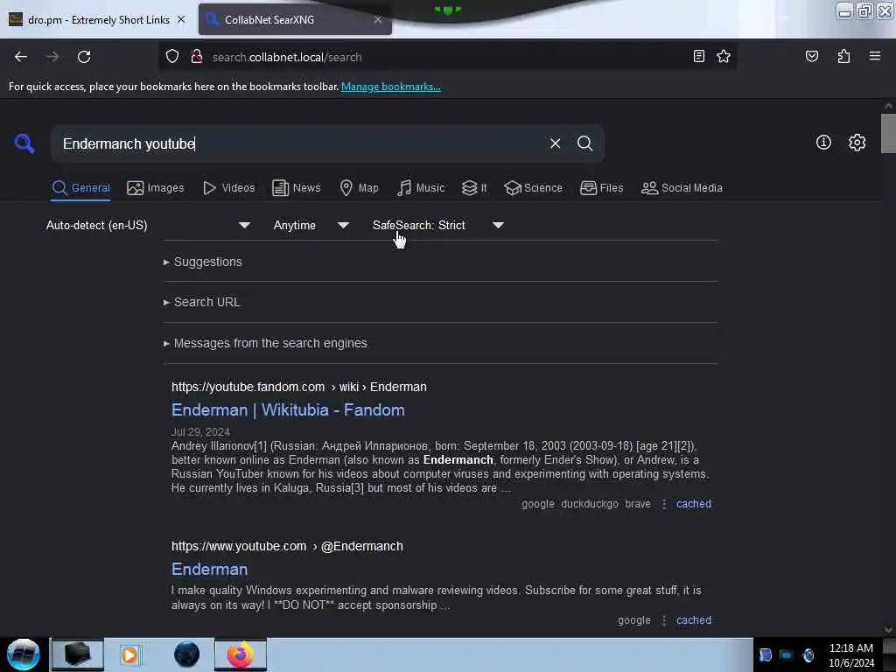Go back with the browser back arrow

pos(21,57)
